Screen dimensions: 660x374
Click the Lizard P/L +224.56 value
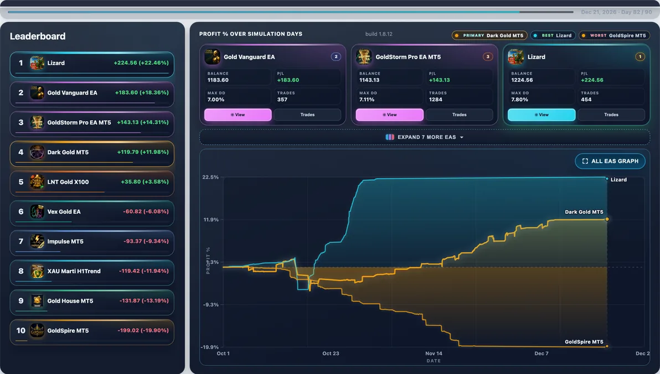coord(592,80)
